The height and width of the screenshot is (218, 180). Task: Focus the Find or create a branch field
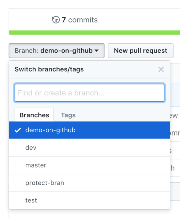[x=90, y=93]
